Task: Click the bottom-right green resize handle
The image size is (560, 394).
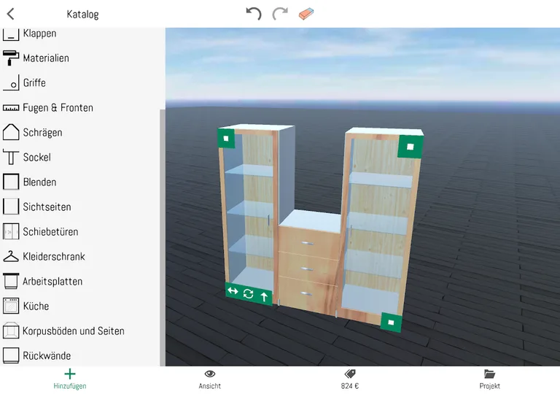Action: 391,322
